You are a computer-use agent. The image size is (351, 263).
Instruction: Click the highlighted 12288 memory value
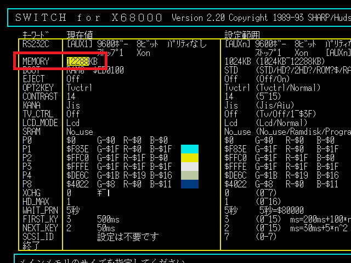[78, 61]
